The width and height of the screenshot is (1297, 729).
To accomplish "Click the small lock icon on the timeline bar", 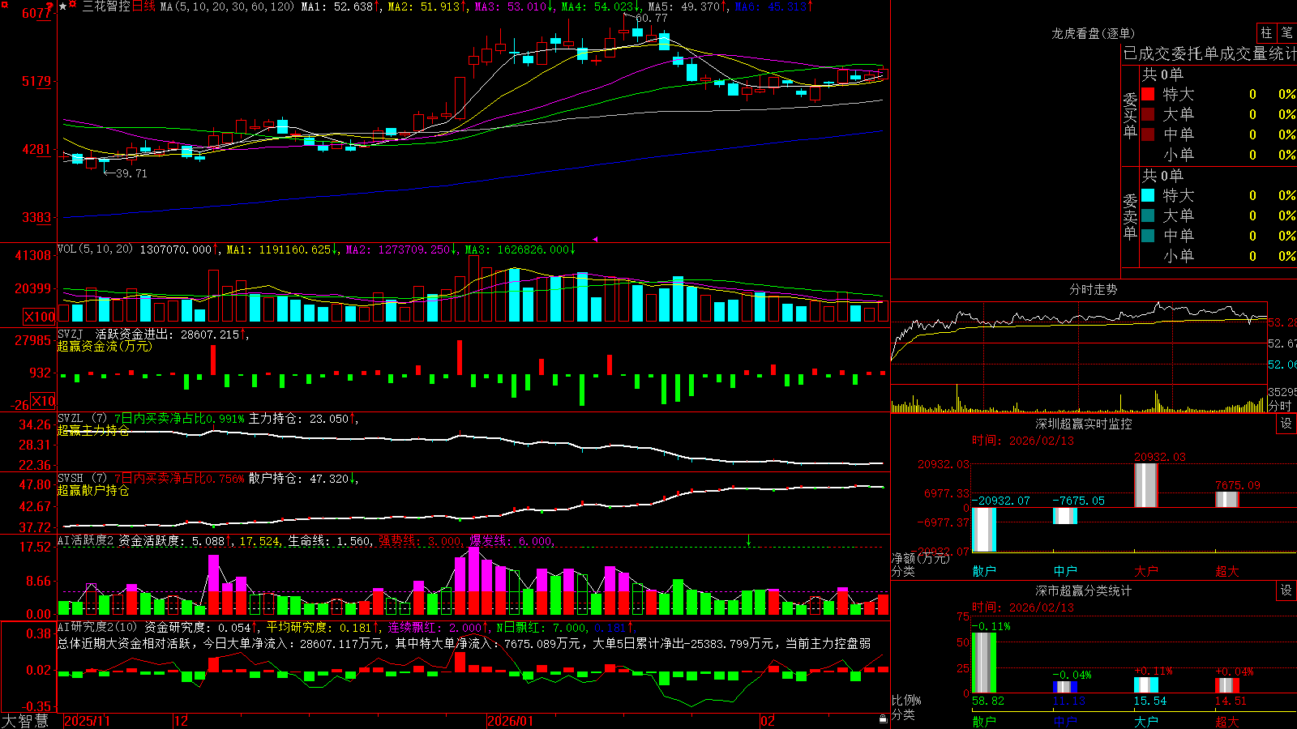I will click(884, 718).
